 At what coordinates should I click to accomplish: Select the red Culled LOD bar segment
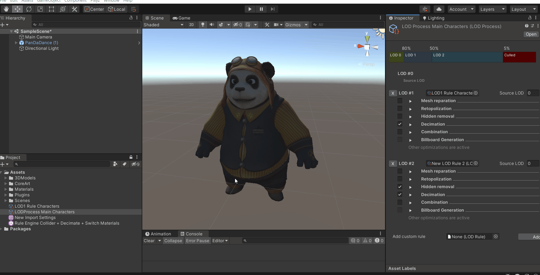pos(519,57)
